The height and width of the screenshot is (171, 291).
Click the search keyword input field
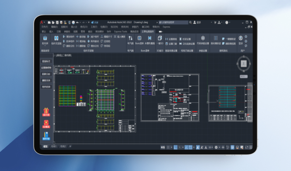(174, 22)
